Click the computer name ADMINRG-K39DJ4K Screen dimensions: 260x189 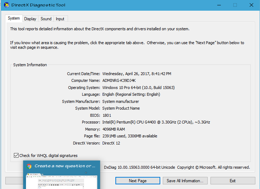(119, 80)
